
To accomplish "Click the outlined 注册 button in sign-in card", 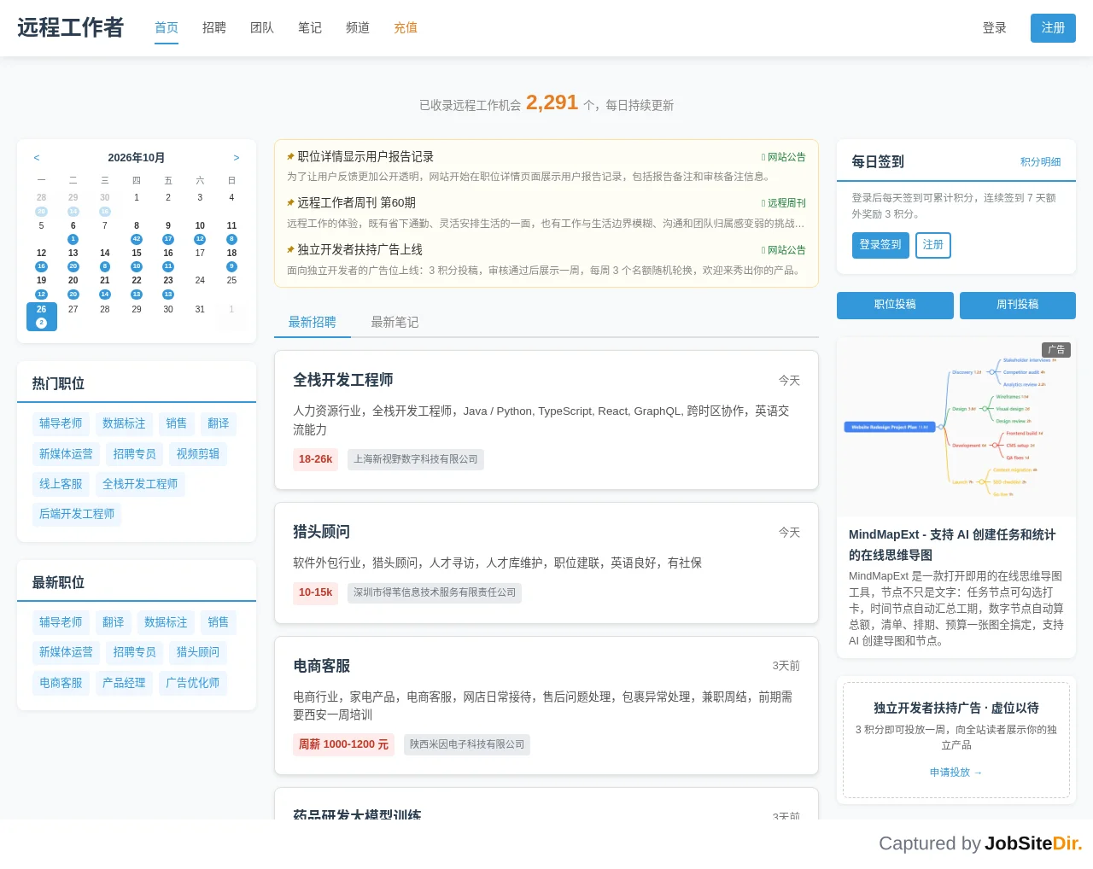I will (x=933, y=245).
